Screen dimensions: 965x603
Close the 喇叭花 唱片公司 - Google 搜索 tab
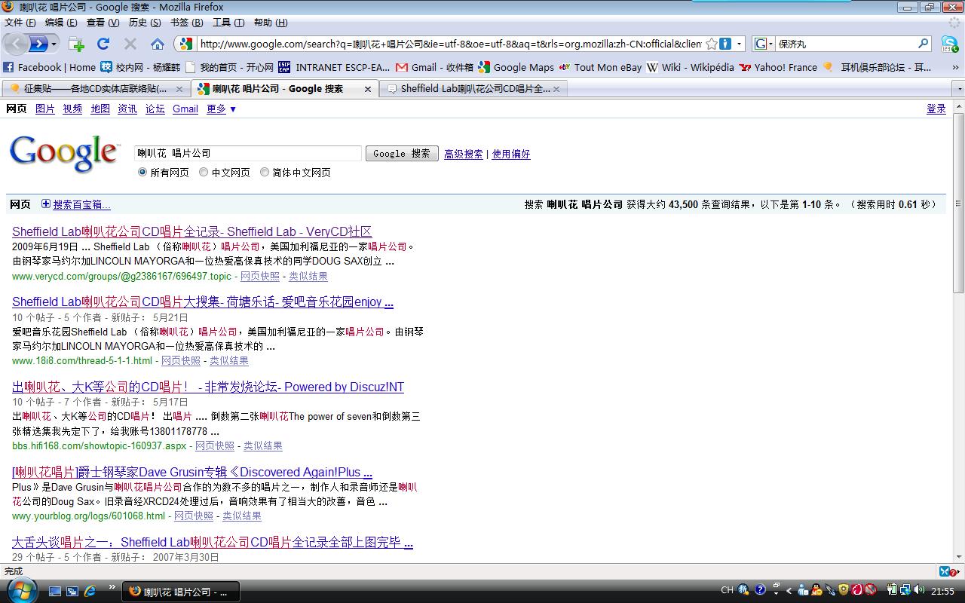click(368, 89)
